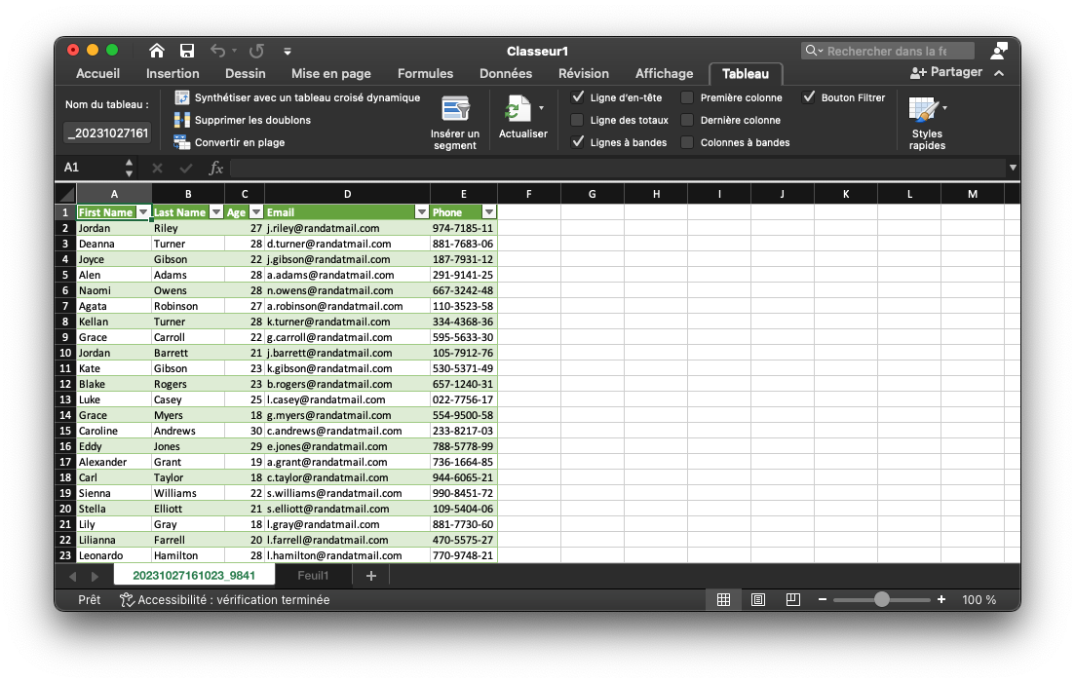
Task: Open the Undo history dropdown arrow
Action: pos(235,51)
